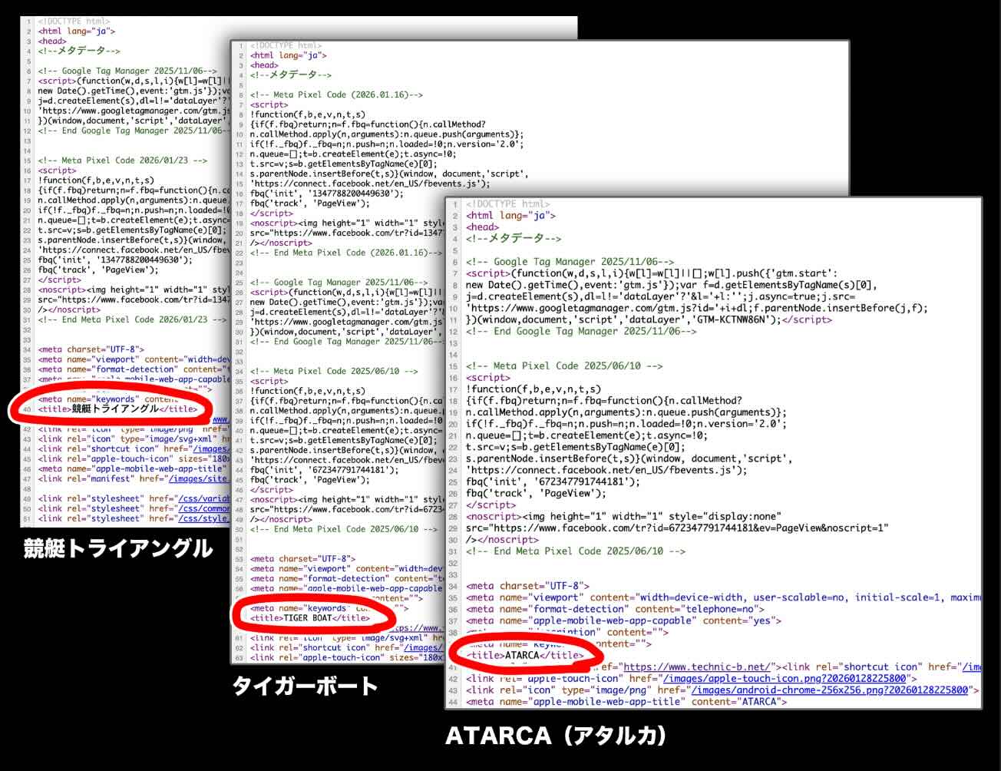Click the /css/variab stylesheet link
Viewport: 1001px width, 771px height.
pos(203,498)
